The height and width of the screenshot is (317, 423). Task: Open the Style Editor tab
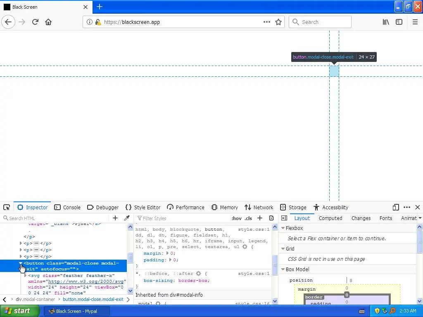(x=143, y=207)
